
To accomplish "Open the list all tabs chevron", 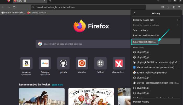I will click(158, 1).
